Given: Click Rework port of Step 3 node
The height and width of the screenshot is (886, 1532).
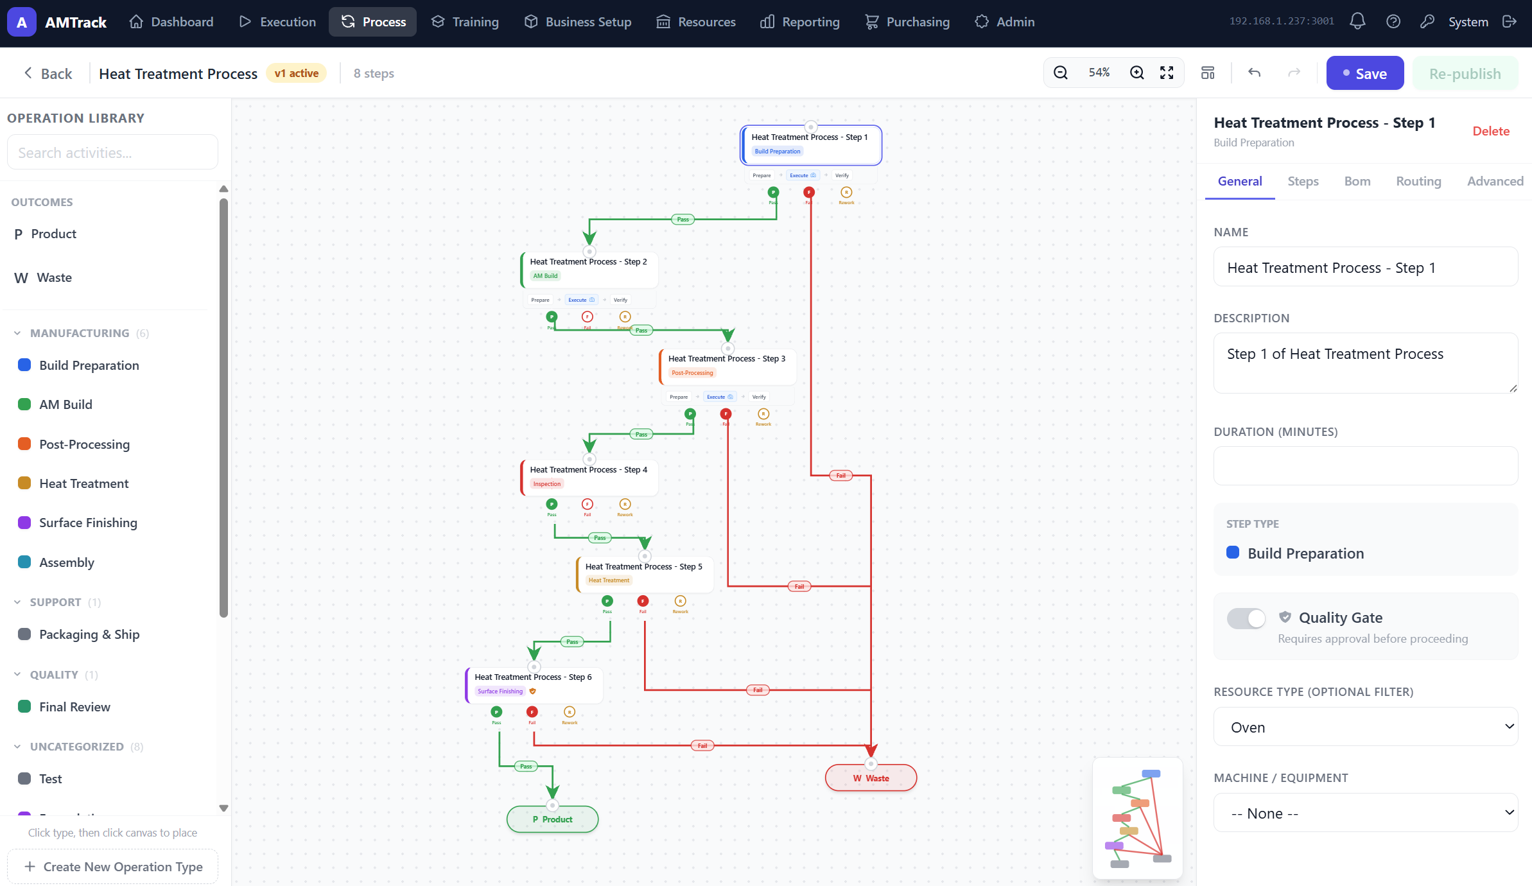Looking at the screenshot, I should pos(763,413).
